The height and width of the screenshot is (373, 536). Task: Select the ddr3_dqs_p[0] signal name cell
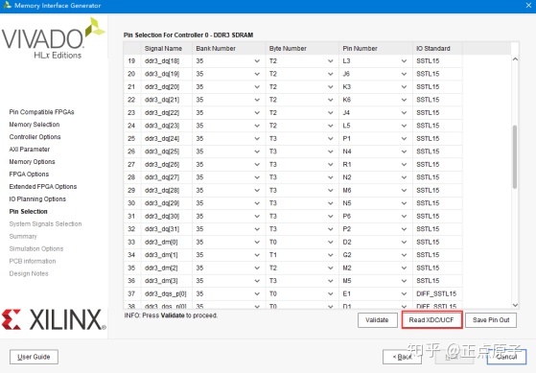(167, 293)
